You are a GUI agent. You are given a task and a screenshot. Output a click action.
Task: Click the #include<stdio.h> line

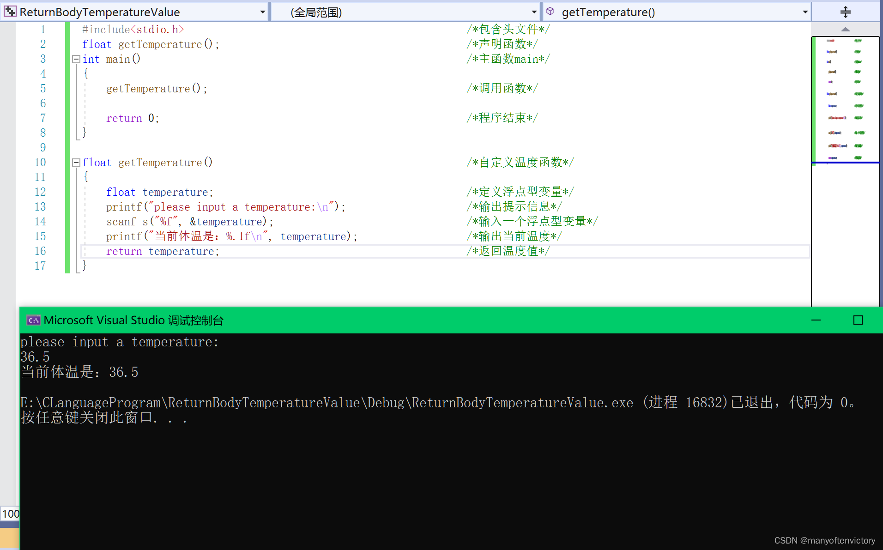click(133, 30)
